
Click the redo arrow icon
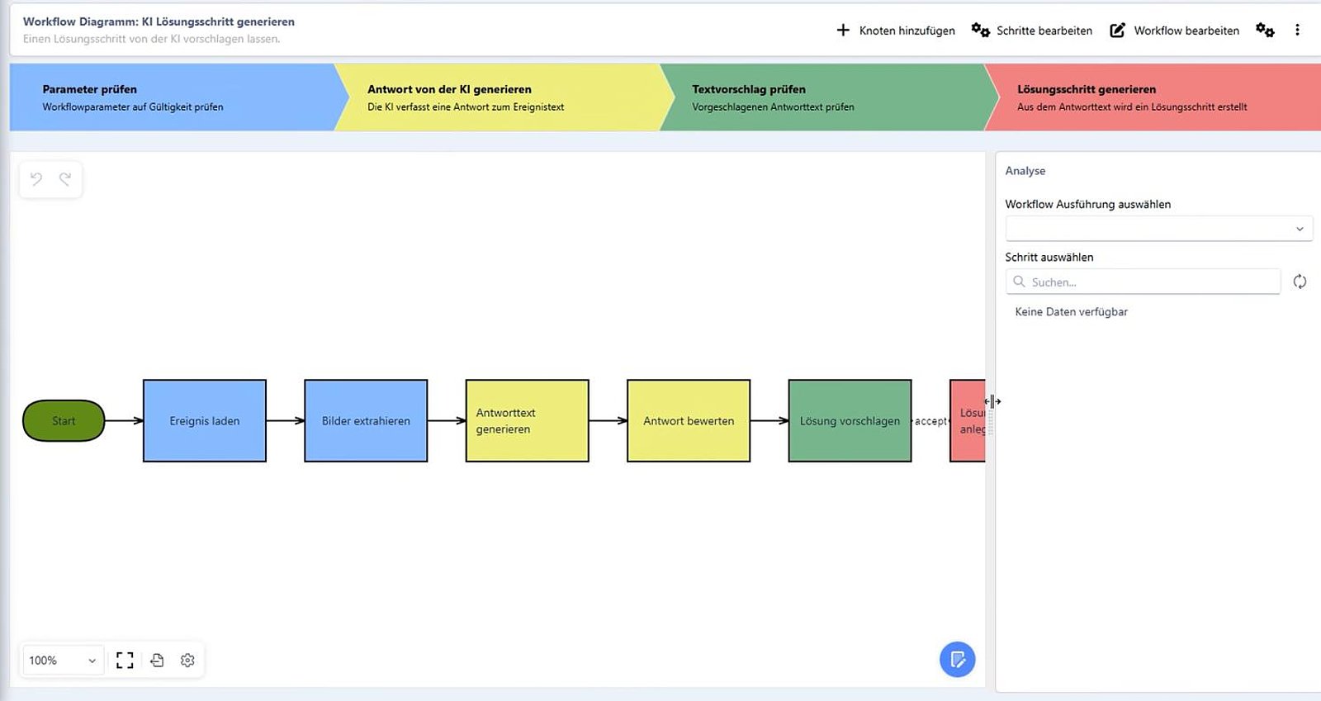coord(65,178)
